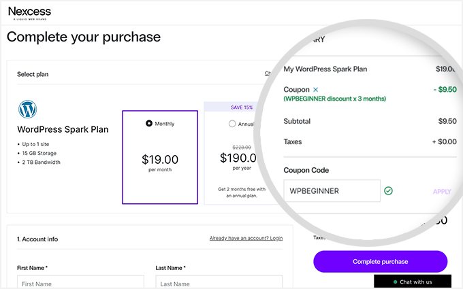Click the Coupon Code input field
This screenshot has width=463, height=289.
pos(331,191)
